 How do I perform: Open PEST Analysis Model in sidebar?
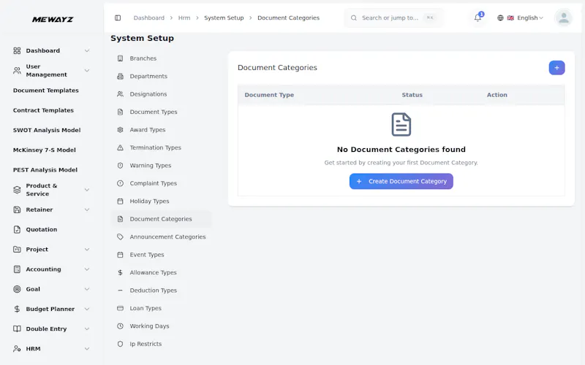pyautogui.click(x=45, y=170)
